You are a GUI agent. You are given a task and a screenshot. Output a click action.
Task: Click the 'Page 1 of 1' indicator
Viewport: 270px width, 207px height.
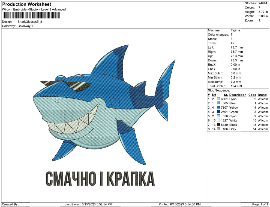260,204
